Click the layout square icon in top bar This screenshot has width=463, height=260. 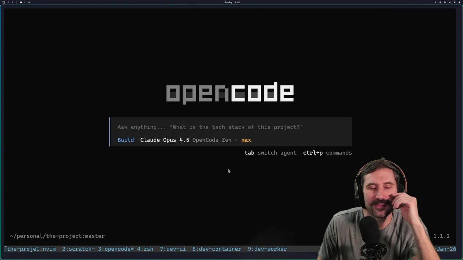pyautogui.click(x=4, y=2)
